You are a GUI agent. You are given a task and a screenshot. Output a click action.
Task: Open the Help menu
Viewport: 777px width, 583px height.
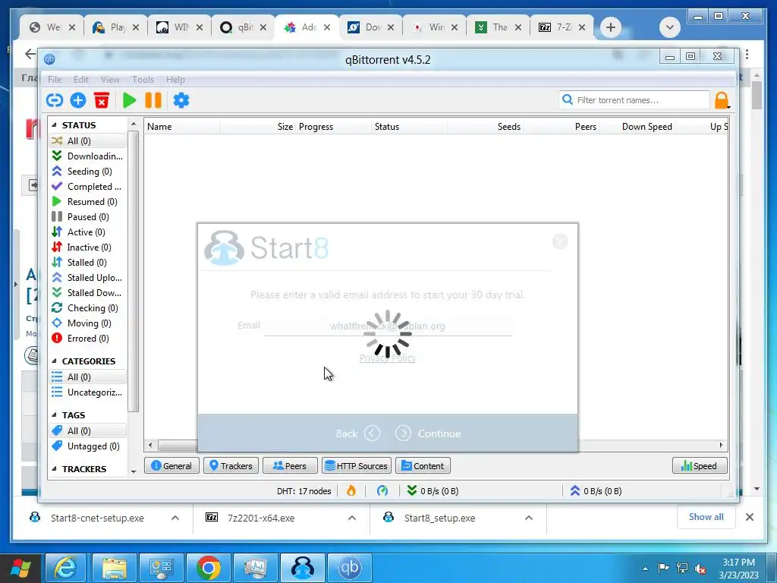(175, 79)
